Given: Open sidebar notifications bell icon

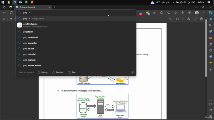Looking at the screenshot, I should point(211,19).
